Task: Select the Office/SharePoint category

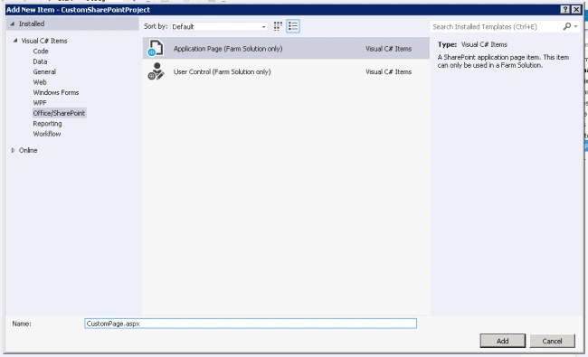Action: click(59, 113)
